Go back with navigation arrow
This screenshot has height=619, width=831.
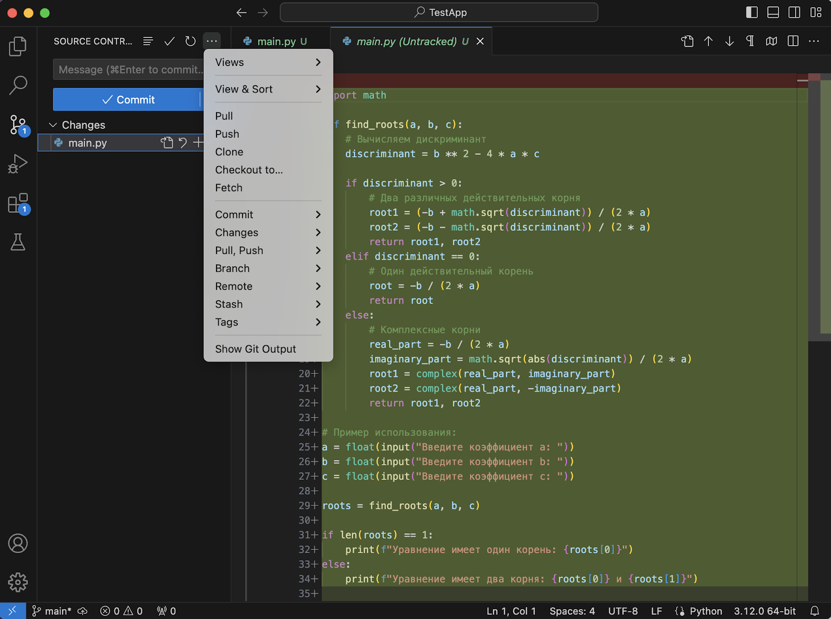pos(242,12)
